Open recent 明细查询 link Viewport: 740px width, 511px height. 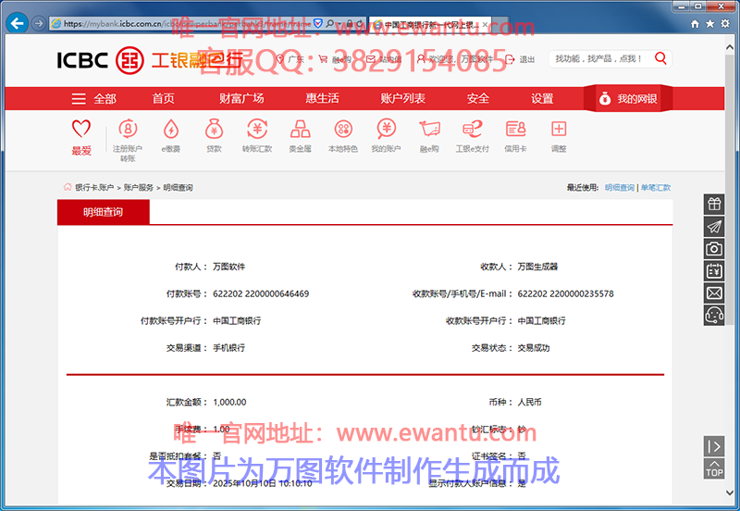coord(620,188)
